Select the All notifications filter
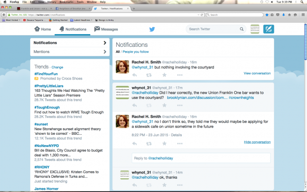307x192 pixels. (x=118, y=52)
